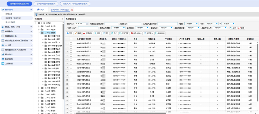Click the 编辑 pencil edit button
The image size is (259, 114).
pos(78,33)
